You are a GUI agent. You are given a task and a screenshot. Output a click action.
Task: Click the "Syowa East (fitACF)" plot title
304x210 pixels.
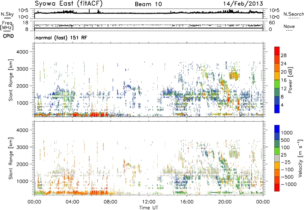68,3
